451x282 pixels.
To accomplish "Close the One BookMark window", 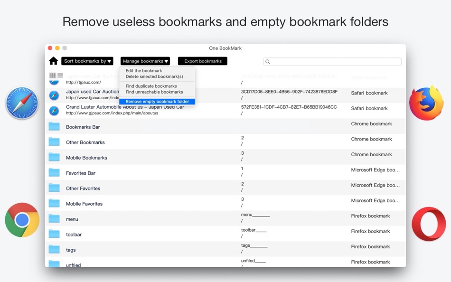I will point(50,48).
